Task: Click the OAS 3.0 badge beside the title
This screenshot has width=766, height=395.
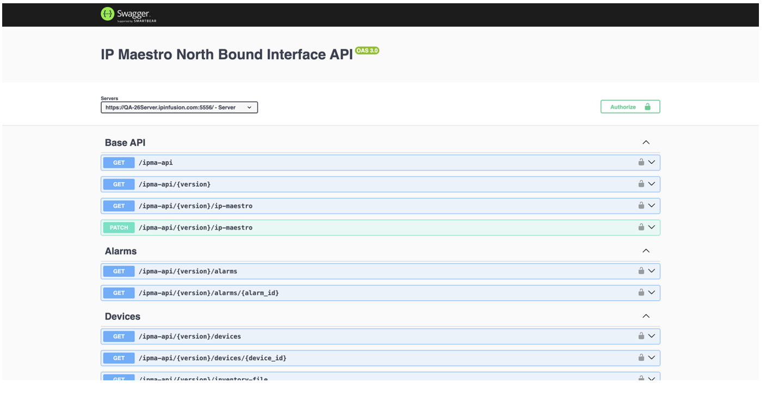Action: coord(367,51)
